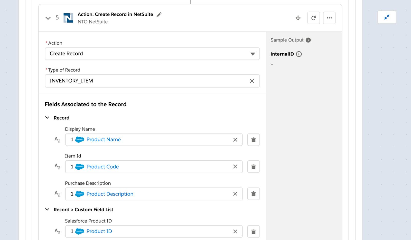Collapse the Record > Custom Field List section
The image size is (411, 240).
click(x=47, y=209)
